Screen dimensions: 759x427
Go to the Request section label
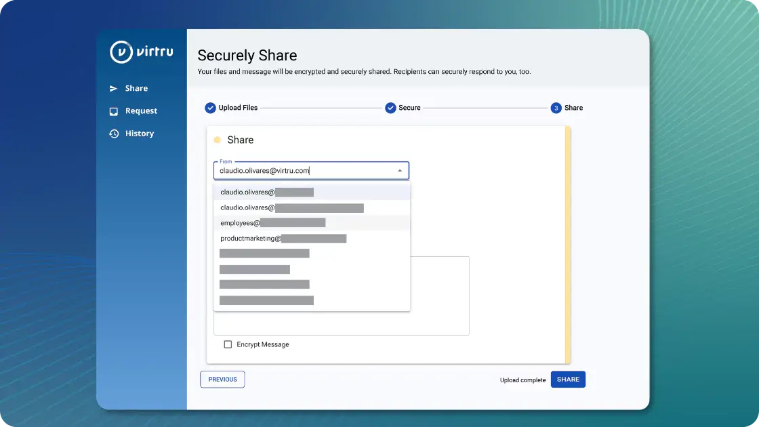tap(141, 111)
